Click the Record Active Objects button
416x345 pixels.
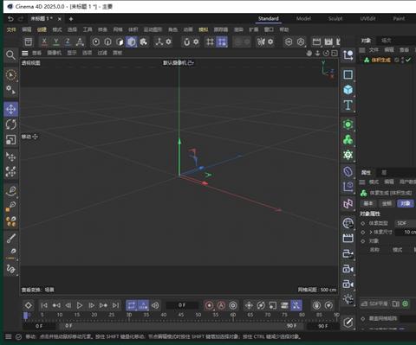(x=210, y=305)
